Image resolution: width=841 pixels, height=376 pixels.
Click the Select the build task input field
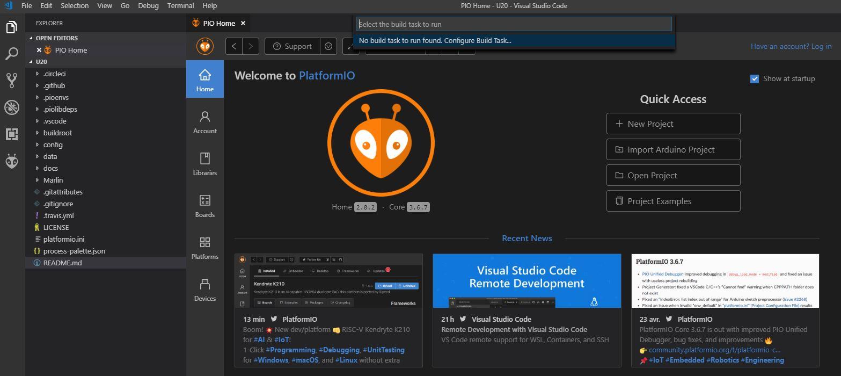click(x=514, y=24)
